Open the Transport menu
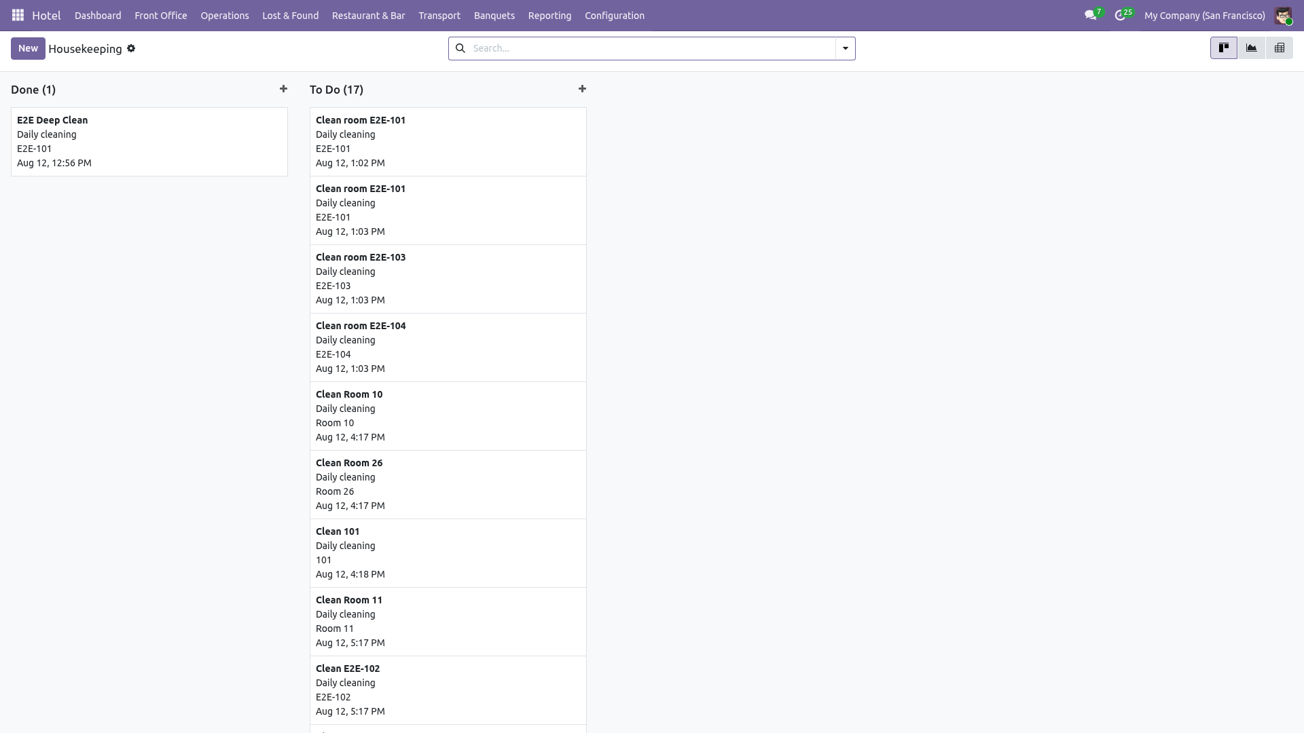The height and width of the screenshot is (733, 1304). (439, 16)
